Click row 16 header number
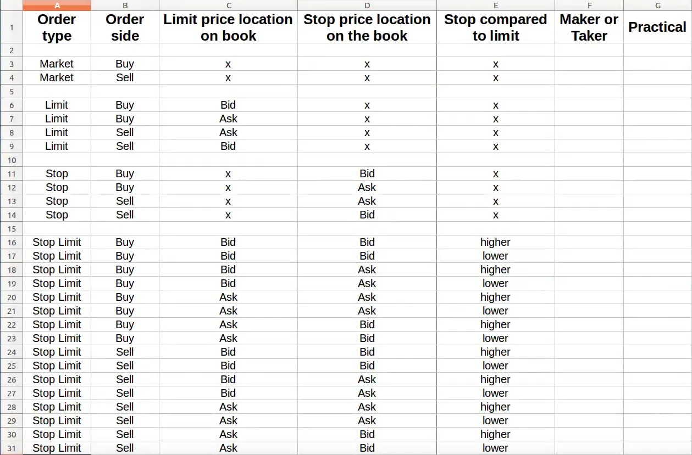Image resolution: width=692 pixels, height=455 pixels. tap(12, 242)
